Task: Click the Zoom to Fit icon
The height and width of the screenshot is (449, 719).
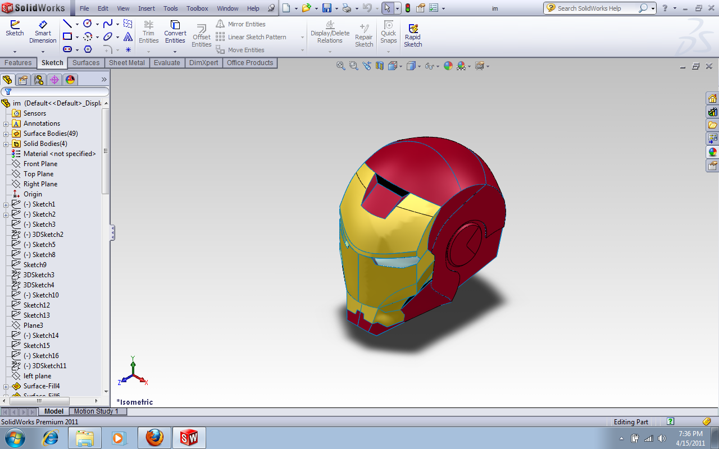Action: click(x=340, y=66)
